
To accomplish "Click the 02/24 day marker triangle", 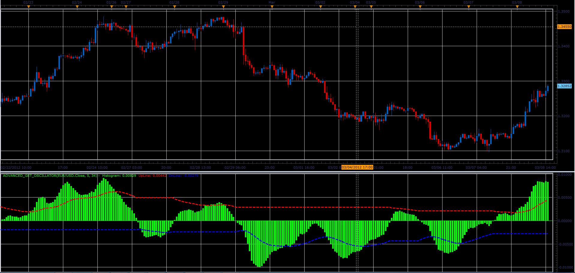I will [x=77, y=7].
